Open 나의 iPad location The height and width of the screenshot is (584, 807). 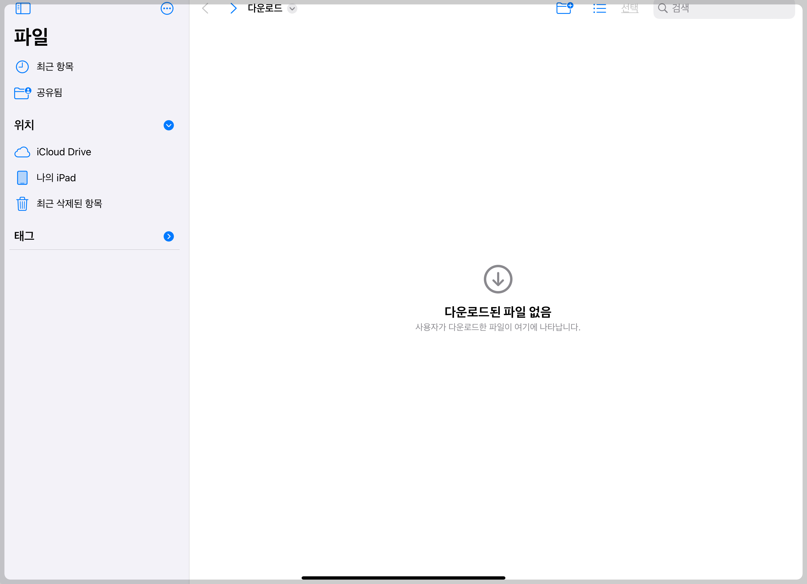(x=56, y=178)
